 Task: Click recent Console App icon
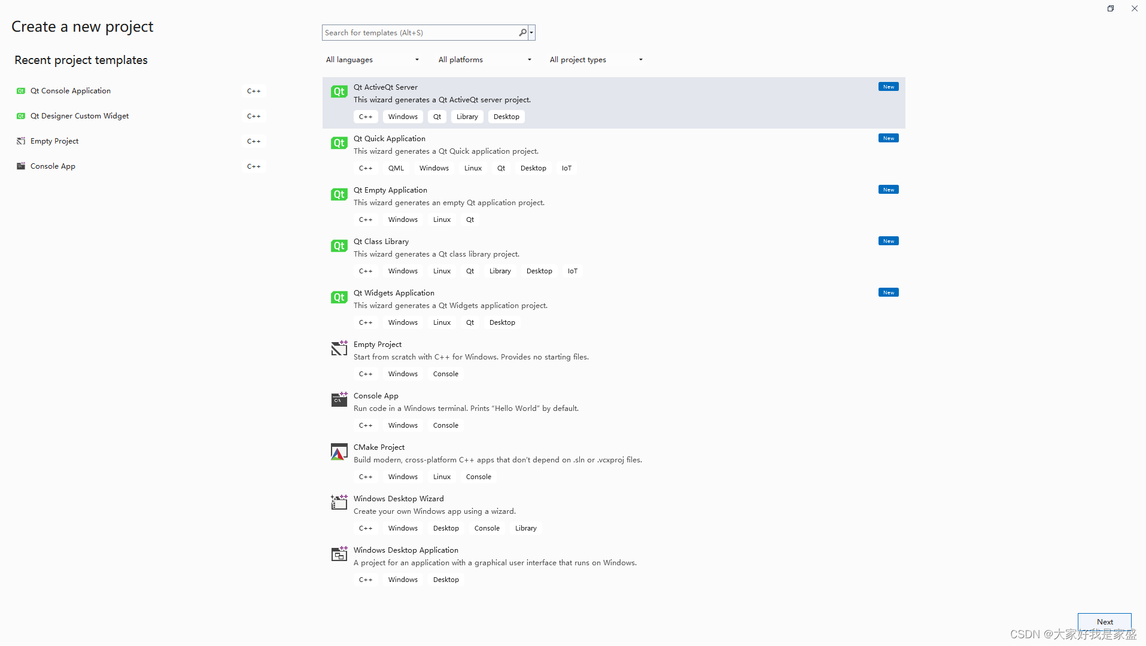(21, 166)
